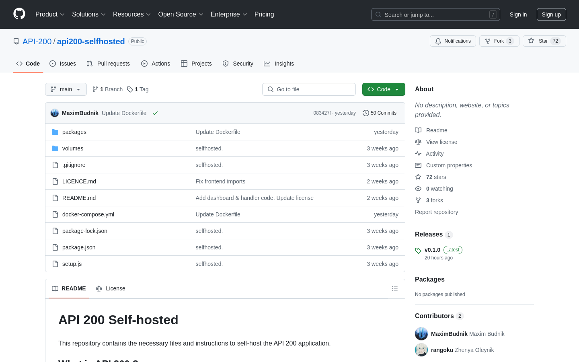Click the Sign up button
The height and width of the screenshot is (362, 579).
pos(551,14)
